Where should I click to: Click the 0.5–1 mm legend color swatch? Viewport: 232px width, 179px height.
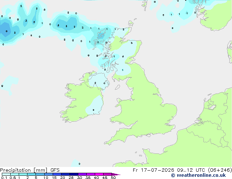coord(15,174)
